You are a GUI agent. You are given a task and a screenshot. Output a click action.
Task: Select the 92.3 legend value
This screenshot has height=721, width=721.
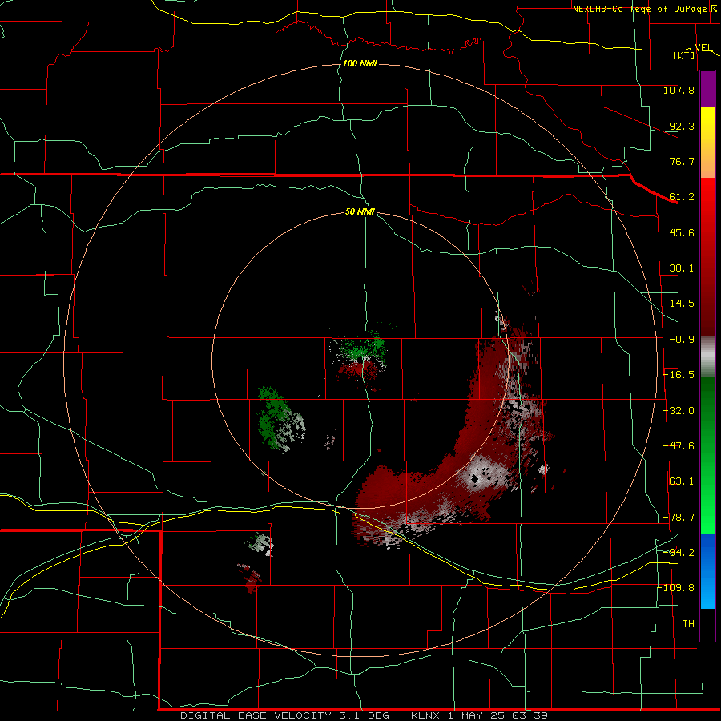pyautogui.click(x=682, y=126)
